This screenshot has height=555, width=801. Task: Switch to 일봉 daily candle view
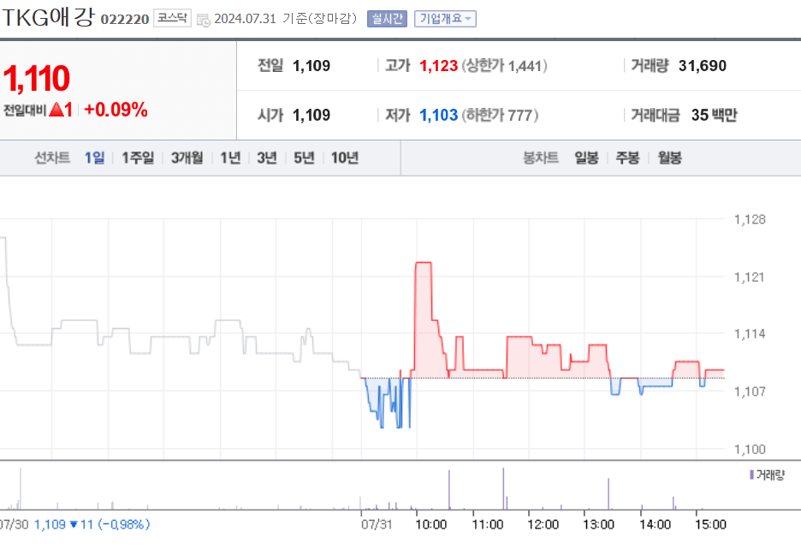click(x=585, y=158)
